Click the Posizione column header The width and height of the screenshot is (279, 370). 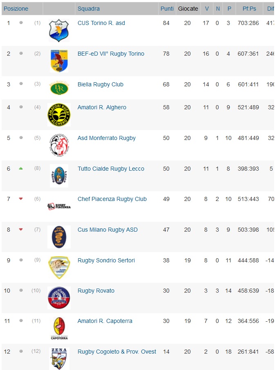coord(16,9)
